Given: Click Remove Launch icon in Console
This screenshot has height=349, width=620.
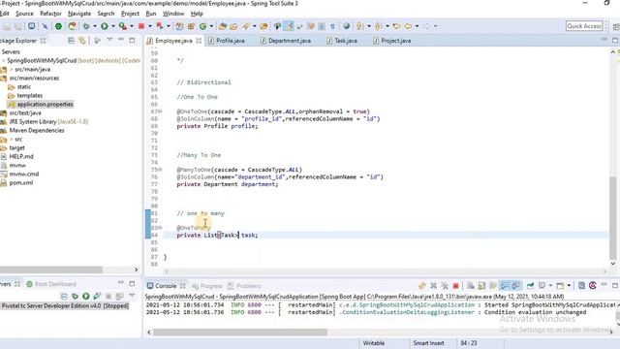Looking at the screenshot, I should (x=433, y=286).
